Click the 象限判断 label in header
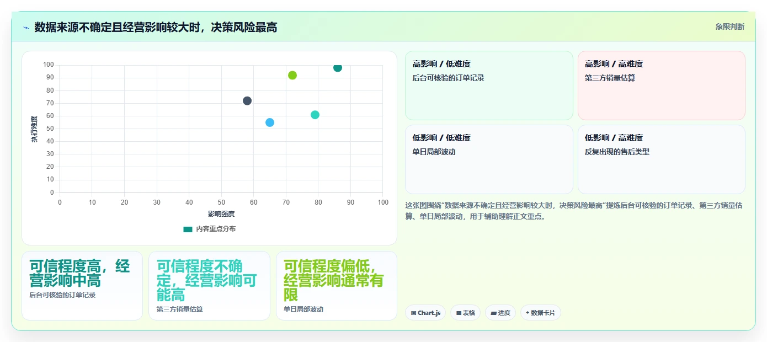767x342 pixels. [729, 26]
